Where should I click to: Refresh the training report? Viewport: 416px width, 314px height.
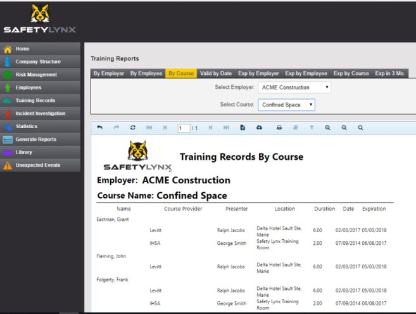point(133,128)
